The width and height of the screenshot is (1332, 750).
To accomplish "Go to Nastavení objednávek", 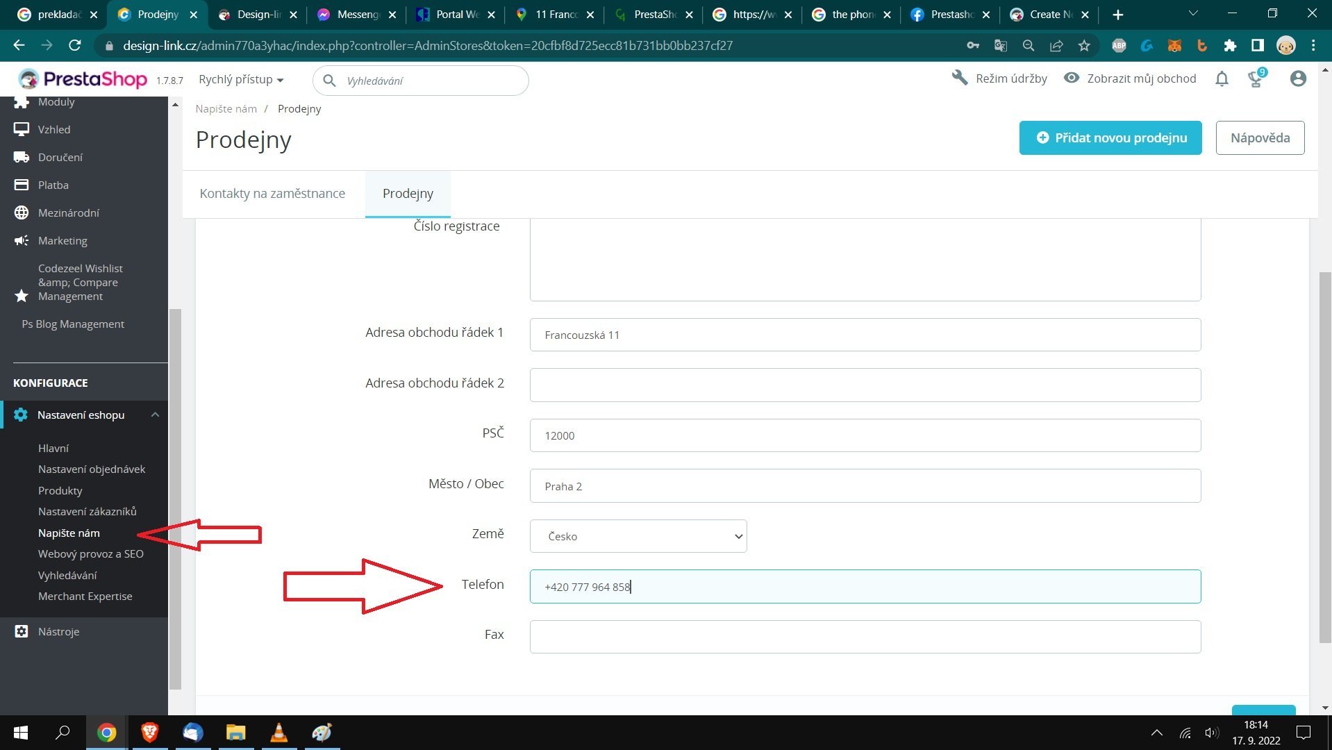I will 92,469.
